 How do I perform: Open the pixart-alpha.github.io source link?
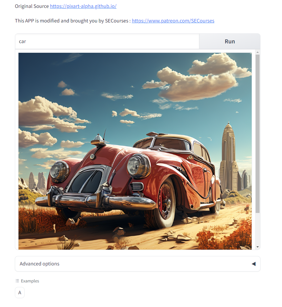(83, 6)
